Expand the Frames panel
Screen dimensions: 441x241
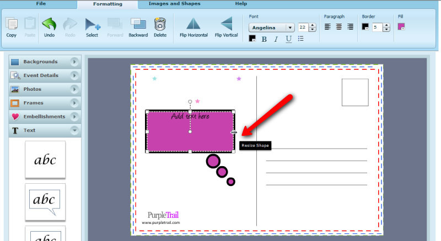(x=45, y=103)
